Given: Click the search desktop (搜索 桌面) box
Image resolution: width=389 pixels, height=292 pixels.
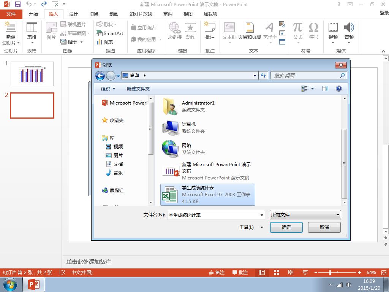Looking at the screenshot, I should tap(308, 76).
